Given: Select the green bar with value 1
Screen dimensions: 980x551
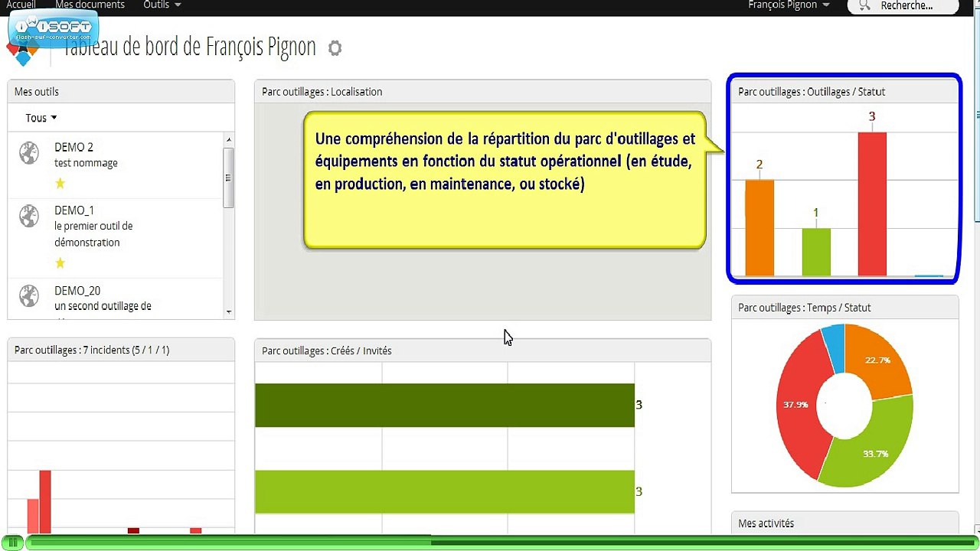Looking at the screenshot, I should (x=816, y=252).
